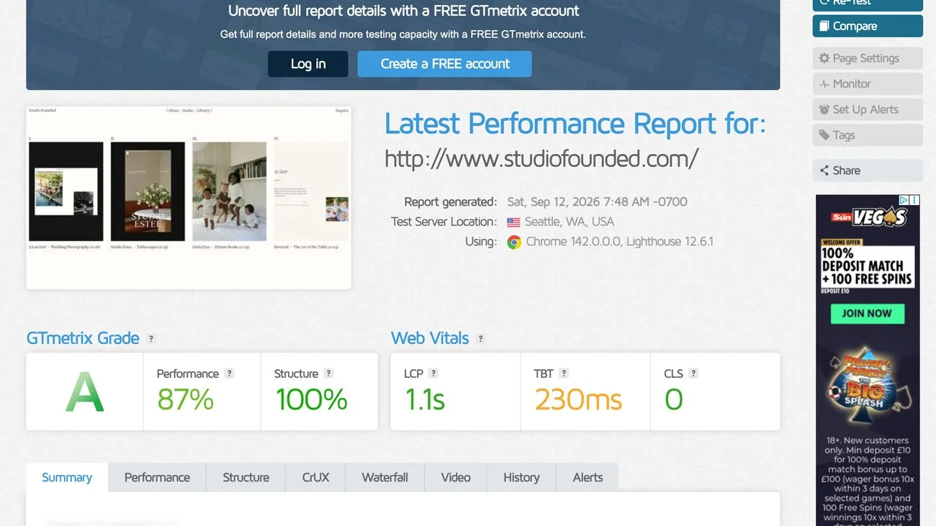The height and width of the screenshot is (526, 936).
Task: Click the USA flag icon
Action: pos(513,222)
